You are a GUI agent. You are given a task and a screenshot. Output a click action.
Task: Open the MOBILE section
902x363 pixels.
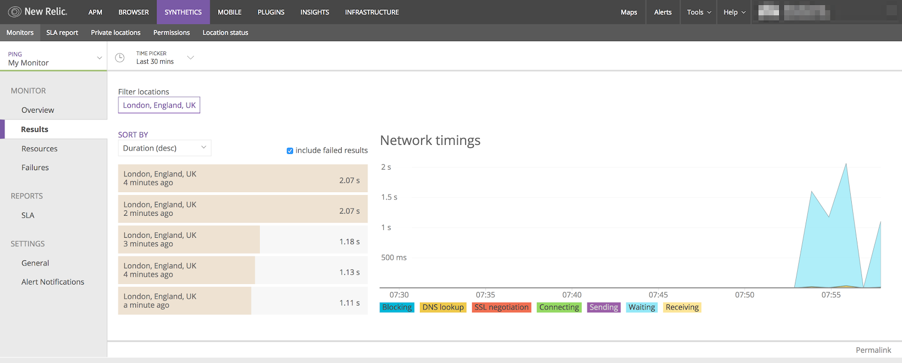229,12
